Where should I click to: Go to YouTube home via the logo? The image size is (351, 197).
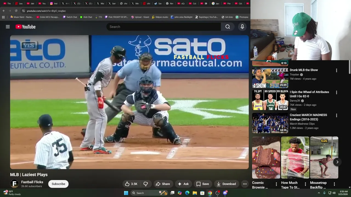pos(26,27)
